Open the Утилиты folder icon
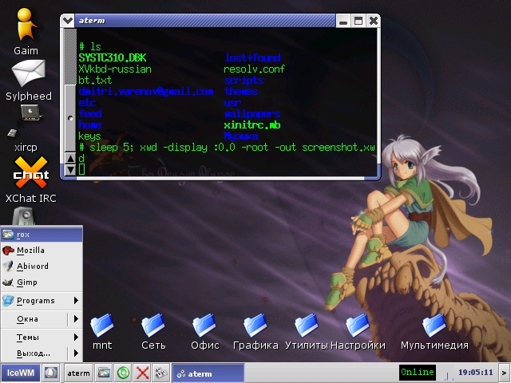The height and width of the screenshot is (383, 511). click(x=307, y=325)
